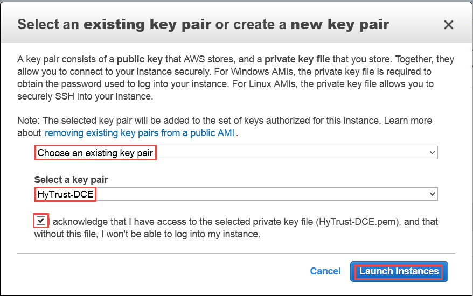This screenshot has width=473, height=296.
Task: Open 'removing existing key pairs from a public AMI' link
Action: click(x=139, y=132)
